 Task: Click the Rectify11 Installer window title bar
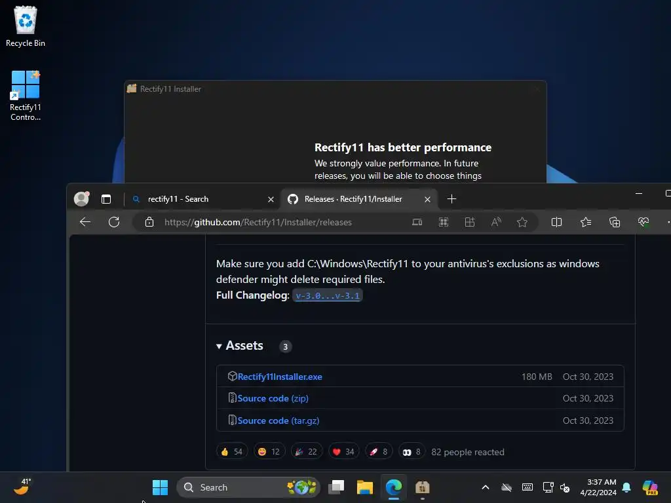click(x=335, y=89)
